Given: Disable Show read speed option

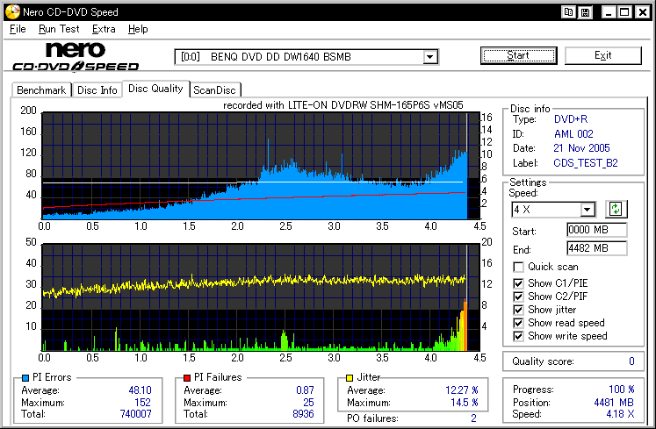Looking at the screenshot, I should [x=518, y=323].
